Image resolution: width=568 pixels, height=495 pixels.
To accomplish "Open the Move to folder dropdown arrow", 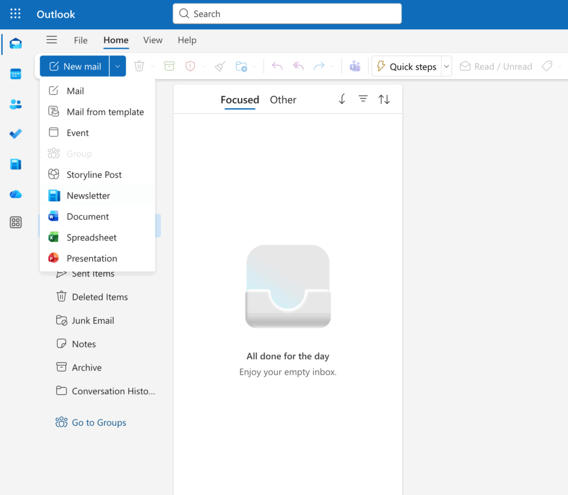I will tap(255, 66).
